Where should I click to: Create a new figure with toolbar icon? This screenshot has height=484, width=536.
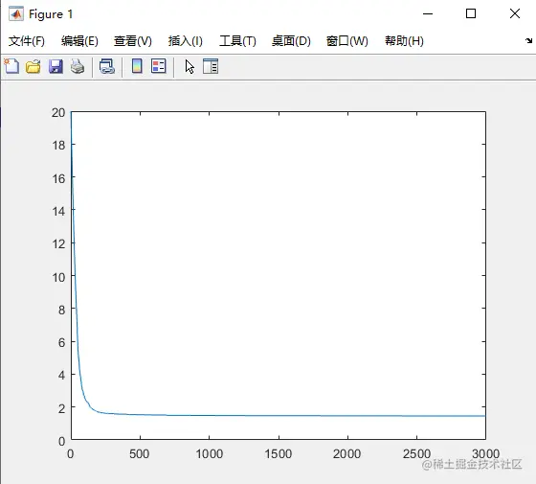click(11, 66)
